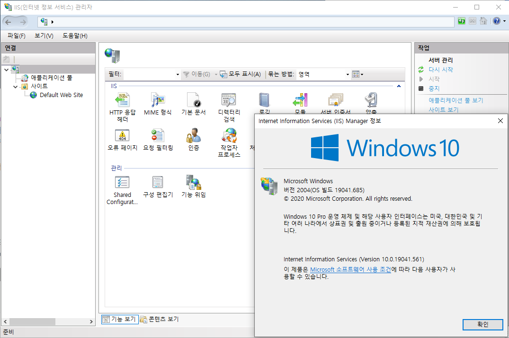Open the HTTP 응답 헤더 feature icon

[123, 100]
